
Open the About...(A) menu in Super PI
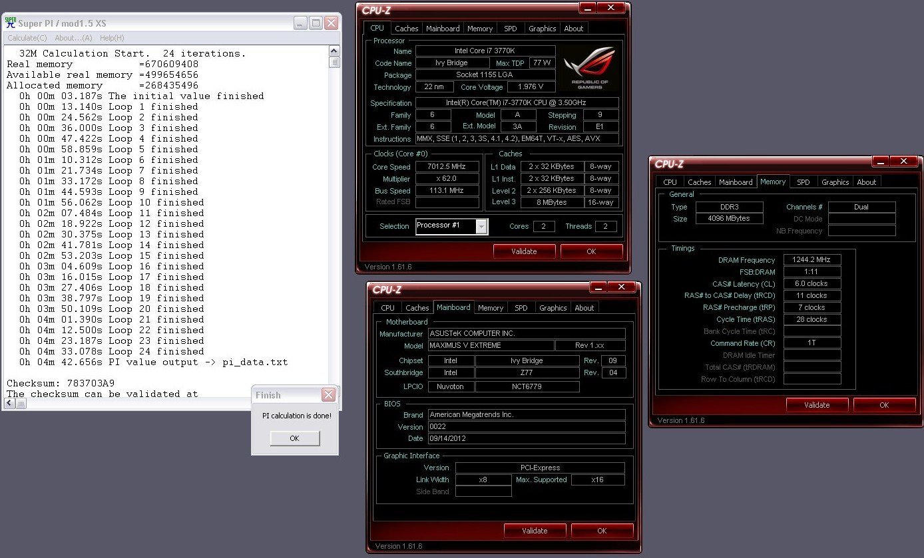[x=73, y=38]
